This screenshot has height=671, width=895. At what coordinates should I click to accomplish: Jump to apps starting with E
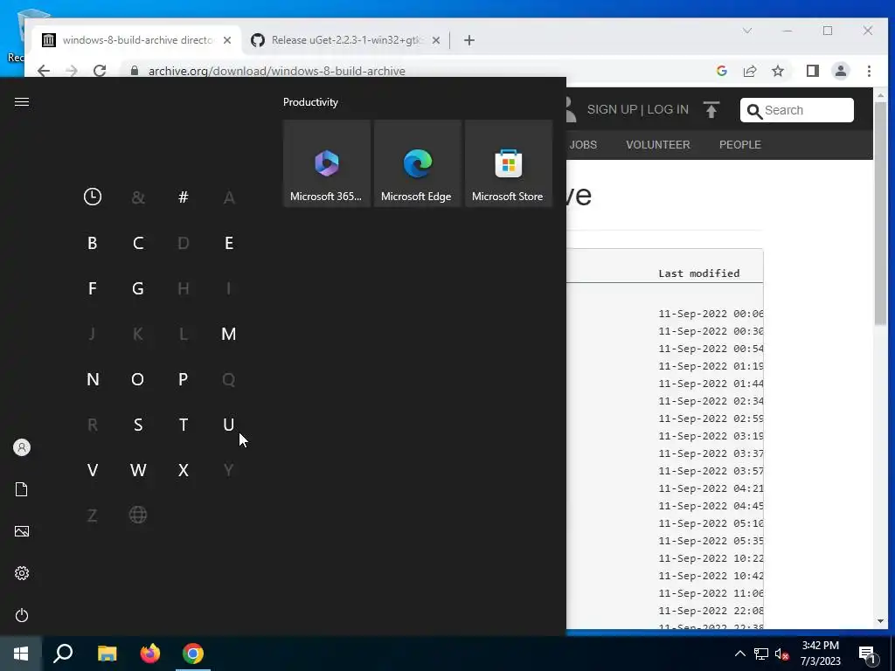(229, 243)
